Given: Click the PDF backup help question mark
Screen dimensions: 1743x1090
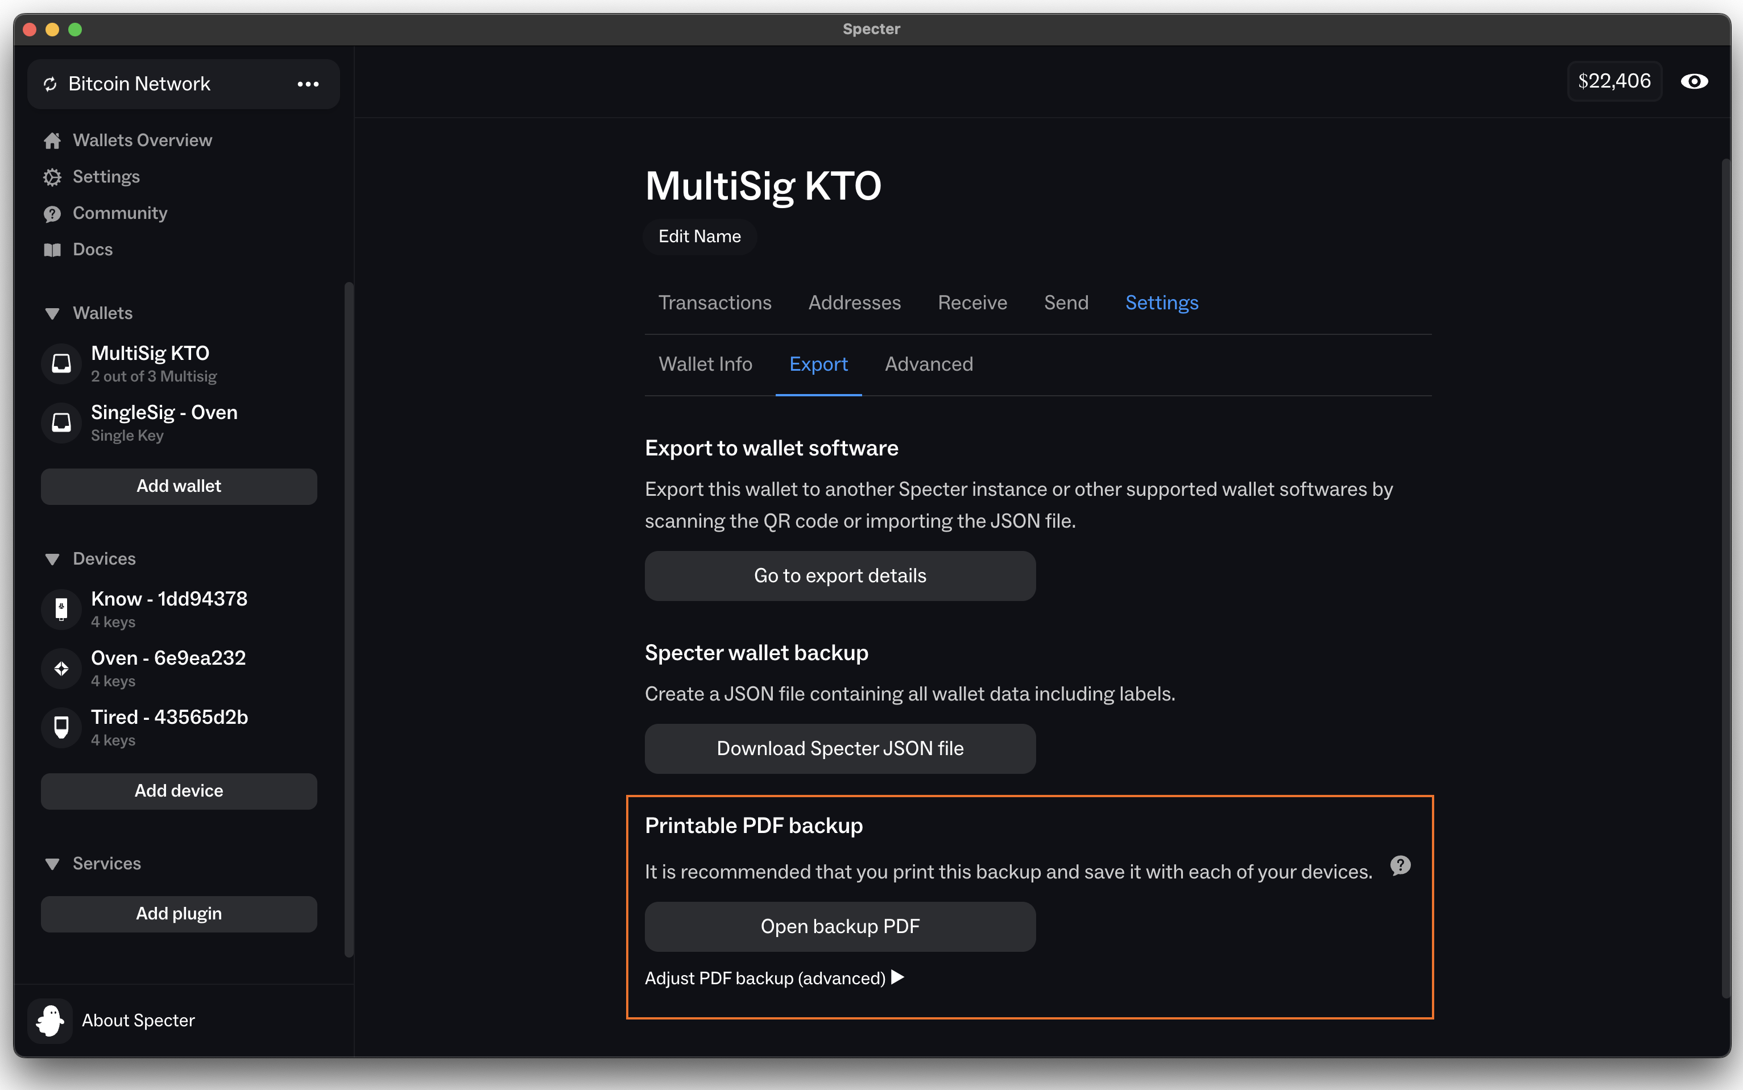Looking at the screenshot, I should point(1400,865).
